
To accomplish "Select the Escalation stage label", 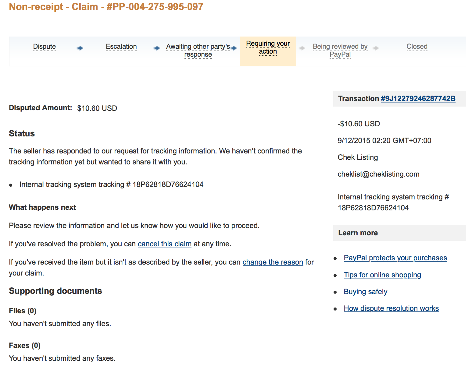I will 121,47.
